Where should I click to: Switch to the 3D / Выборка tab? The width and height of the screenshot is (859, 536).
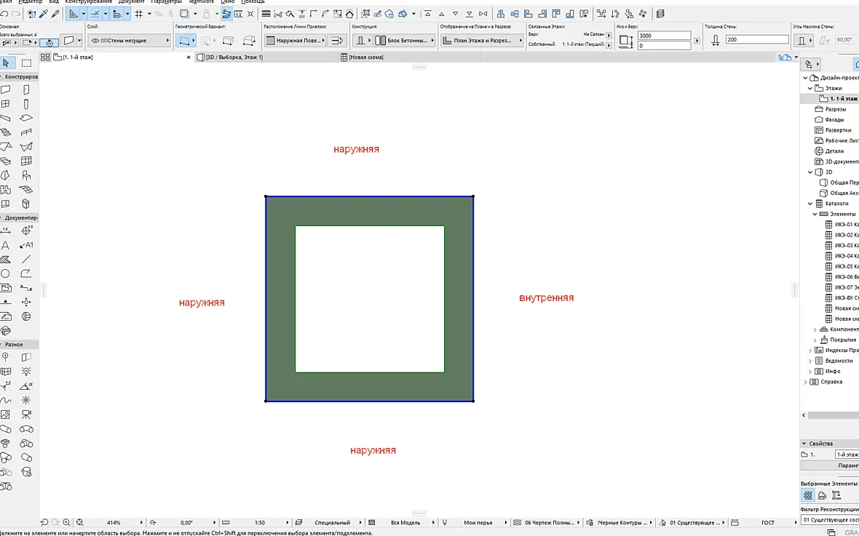pyautogui.click(x=234, y=57)
